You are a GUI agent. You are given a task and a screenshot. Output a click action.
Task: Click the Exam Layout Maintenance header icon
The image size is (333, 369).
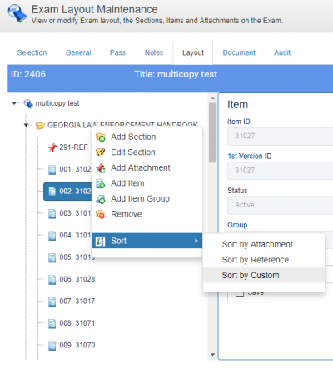[x=17, y=13]
